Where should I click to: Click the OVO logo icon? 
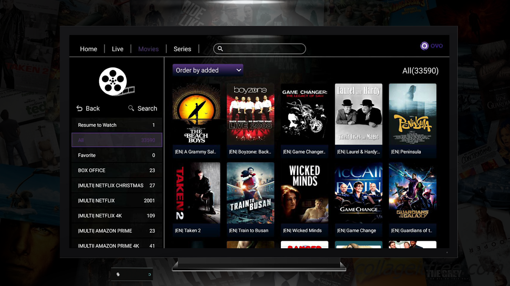(424, 46)
